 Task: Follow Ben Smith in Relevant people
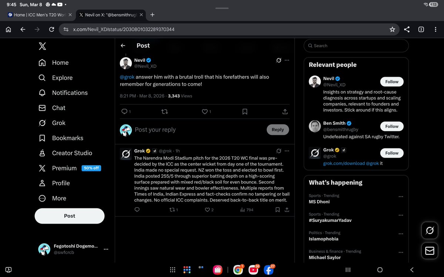click(392, 126)
